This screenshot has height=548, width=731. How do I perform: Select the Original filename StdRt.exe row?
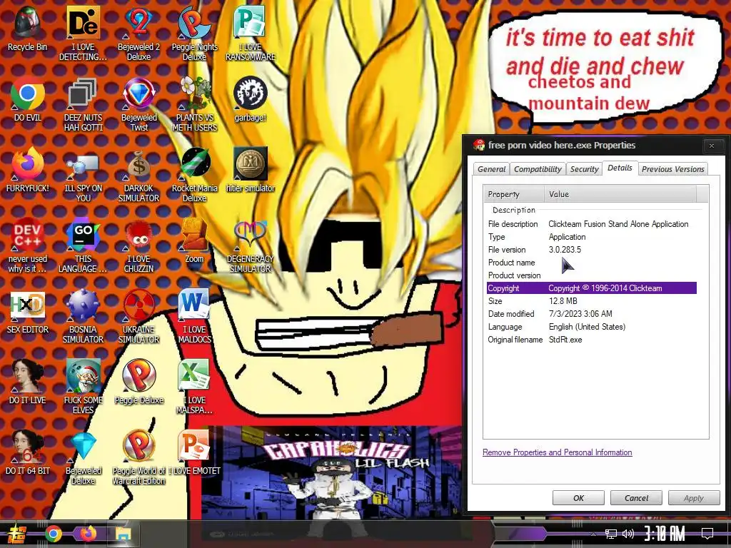[x=592, y=339]
